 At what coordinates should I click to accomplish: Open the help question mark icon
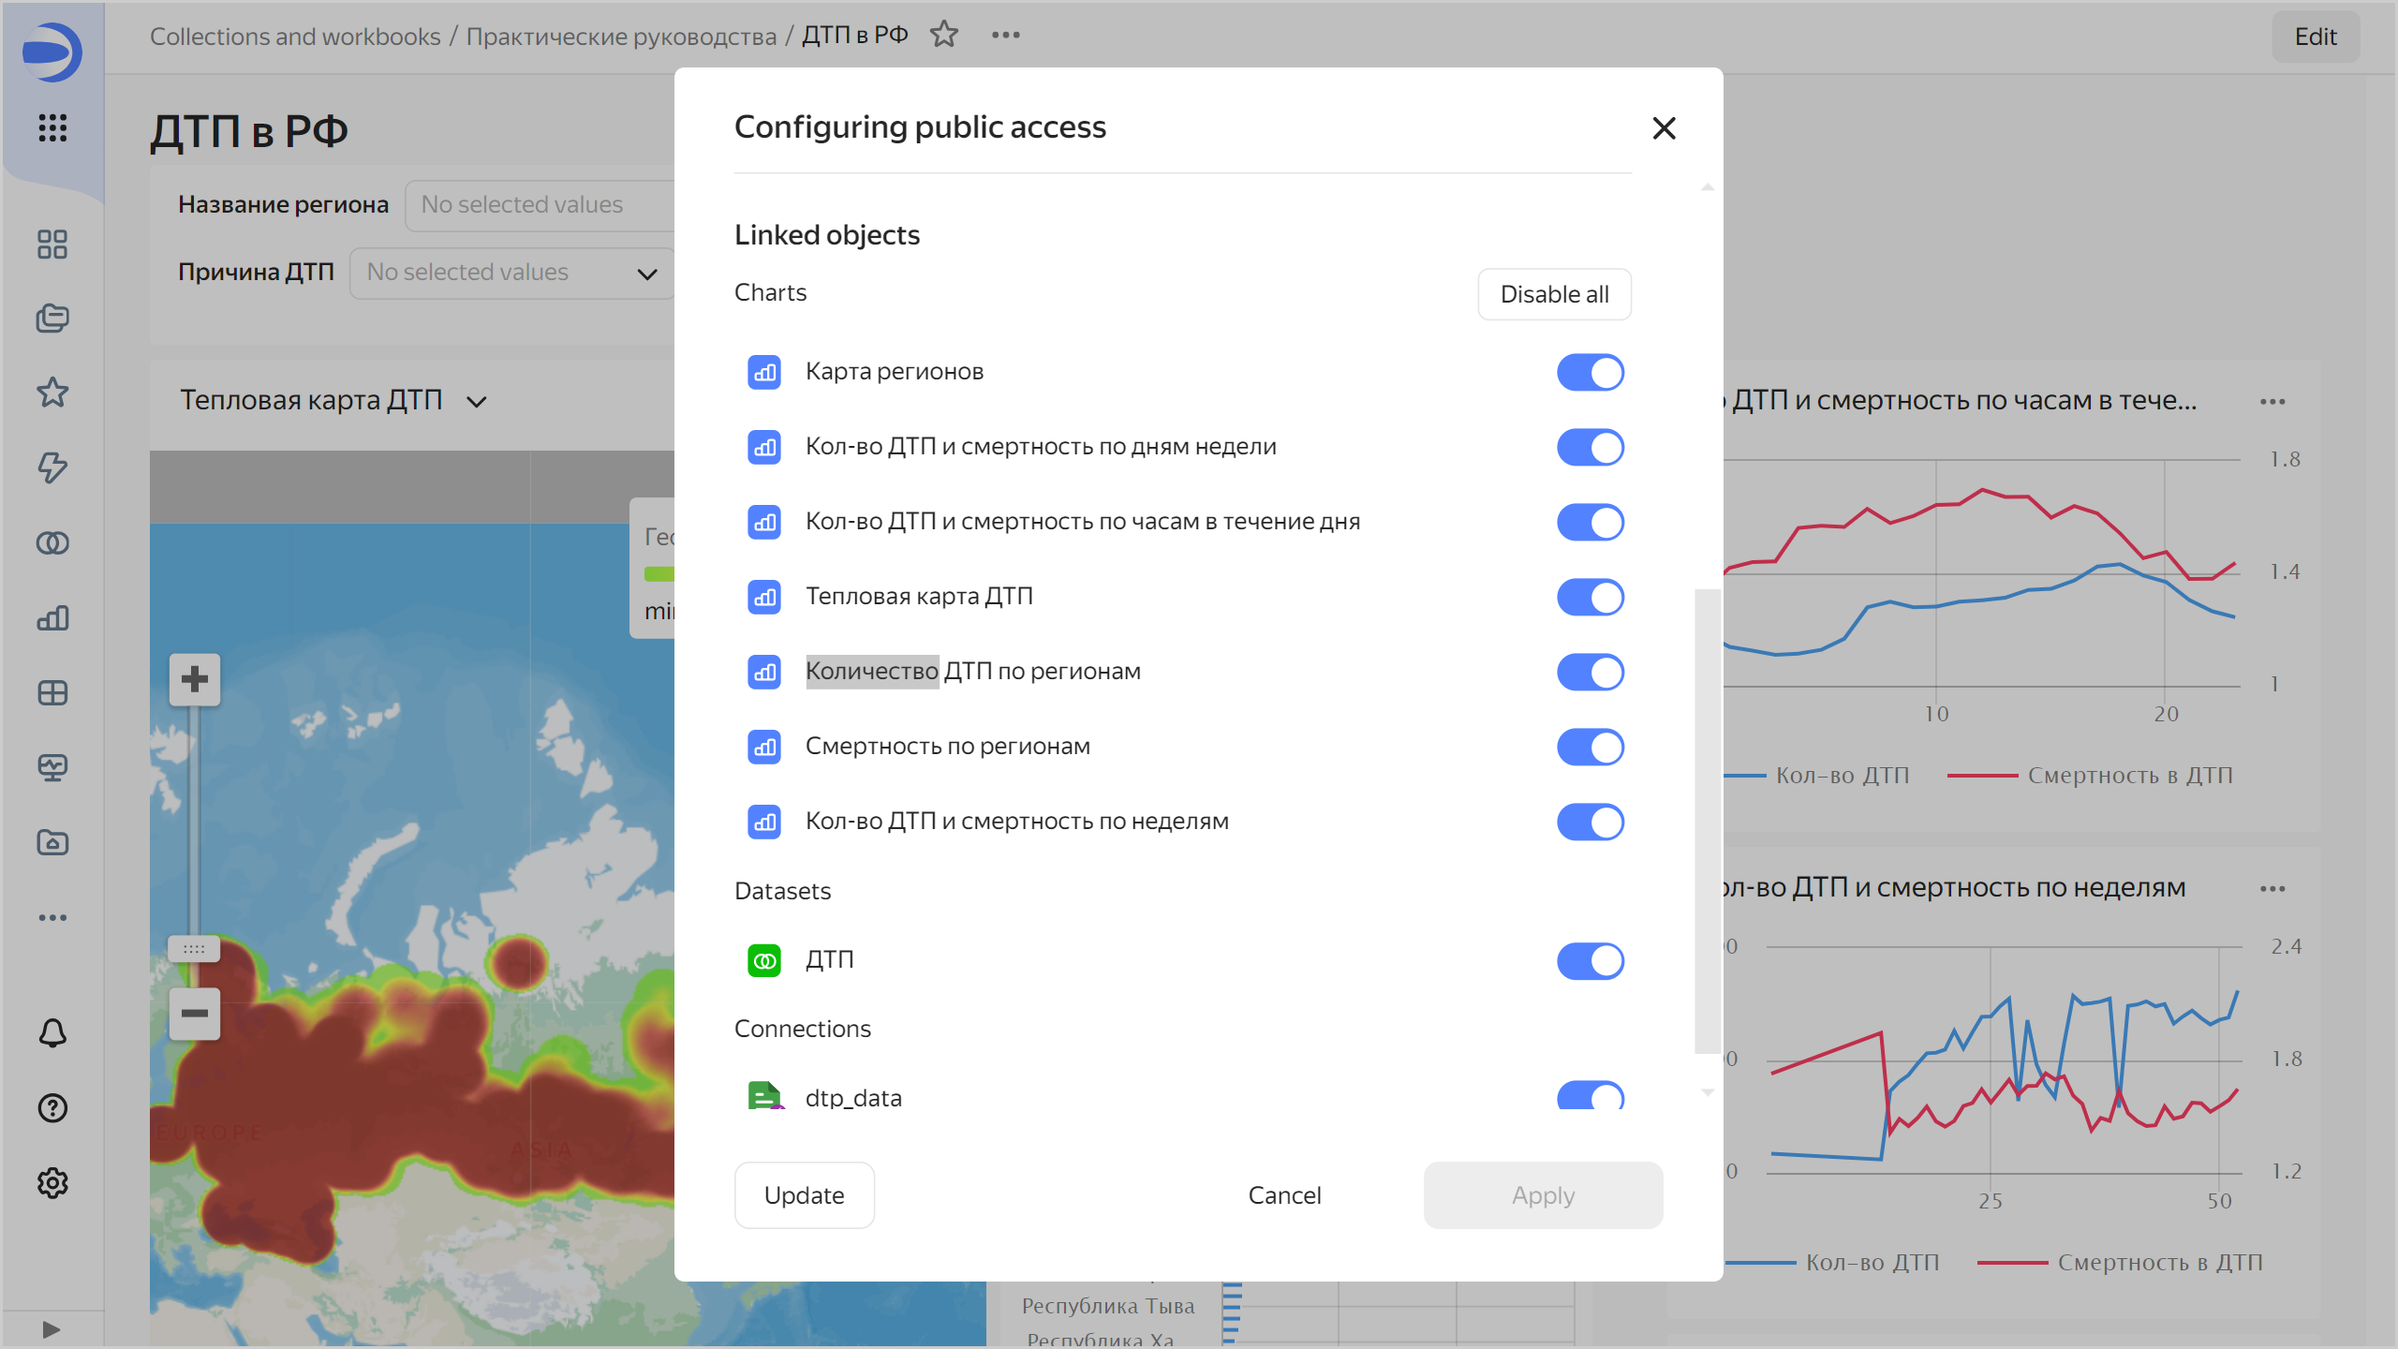pos(52,1108)
